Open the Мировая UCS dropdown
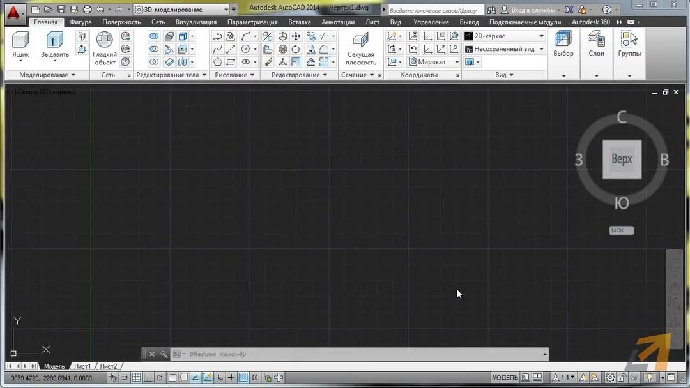This screenshot has height=388, width=690. pyautogui.click(x=434, y=62)
